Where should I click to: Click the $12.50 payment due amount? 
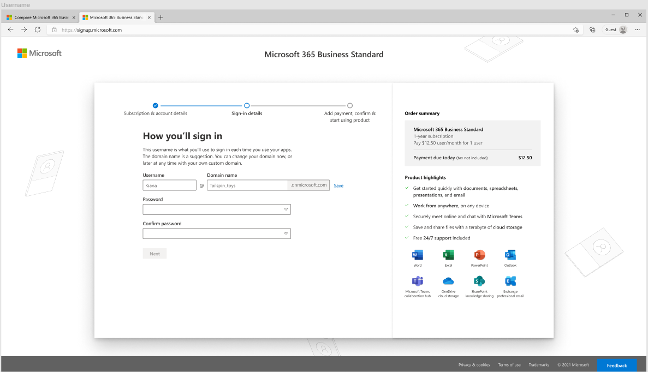click(525, 158)
